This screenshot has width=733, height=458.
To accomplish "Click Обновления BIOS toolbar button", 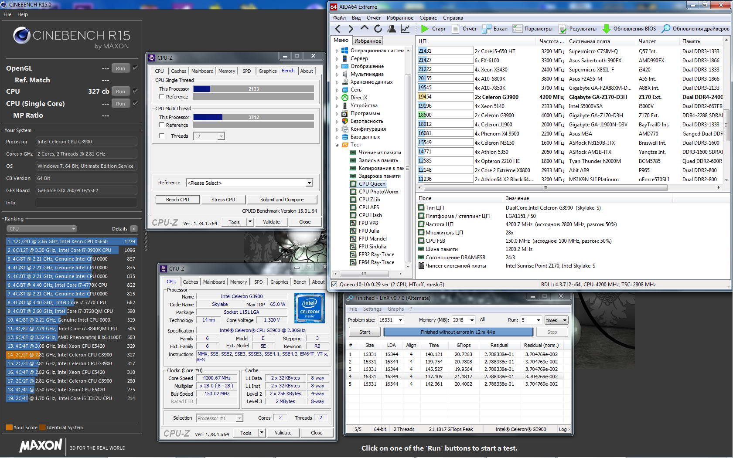I will pos(629,29).
